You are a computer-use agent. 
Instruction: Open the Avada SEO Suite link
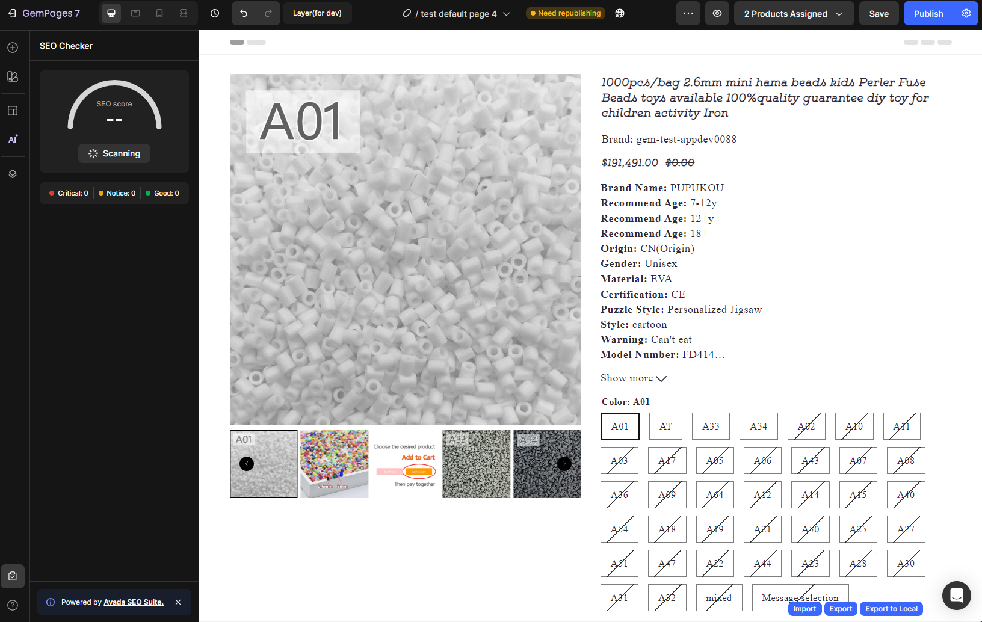coord(134,602)
